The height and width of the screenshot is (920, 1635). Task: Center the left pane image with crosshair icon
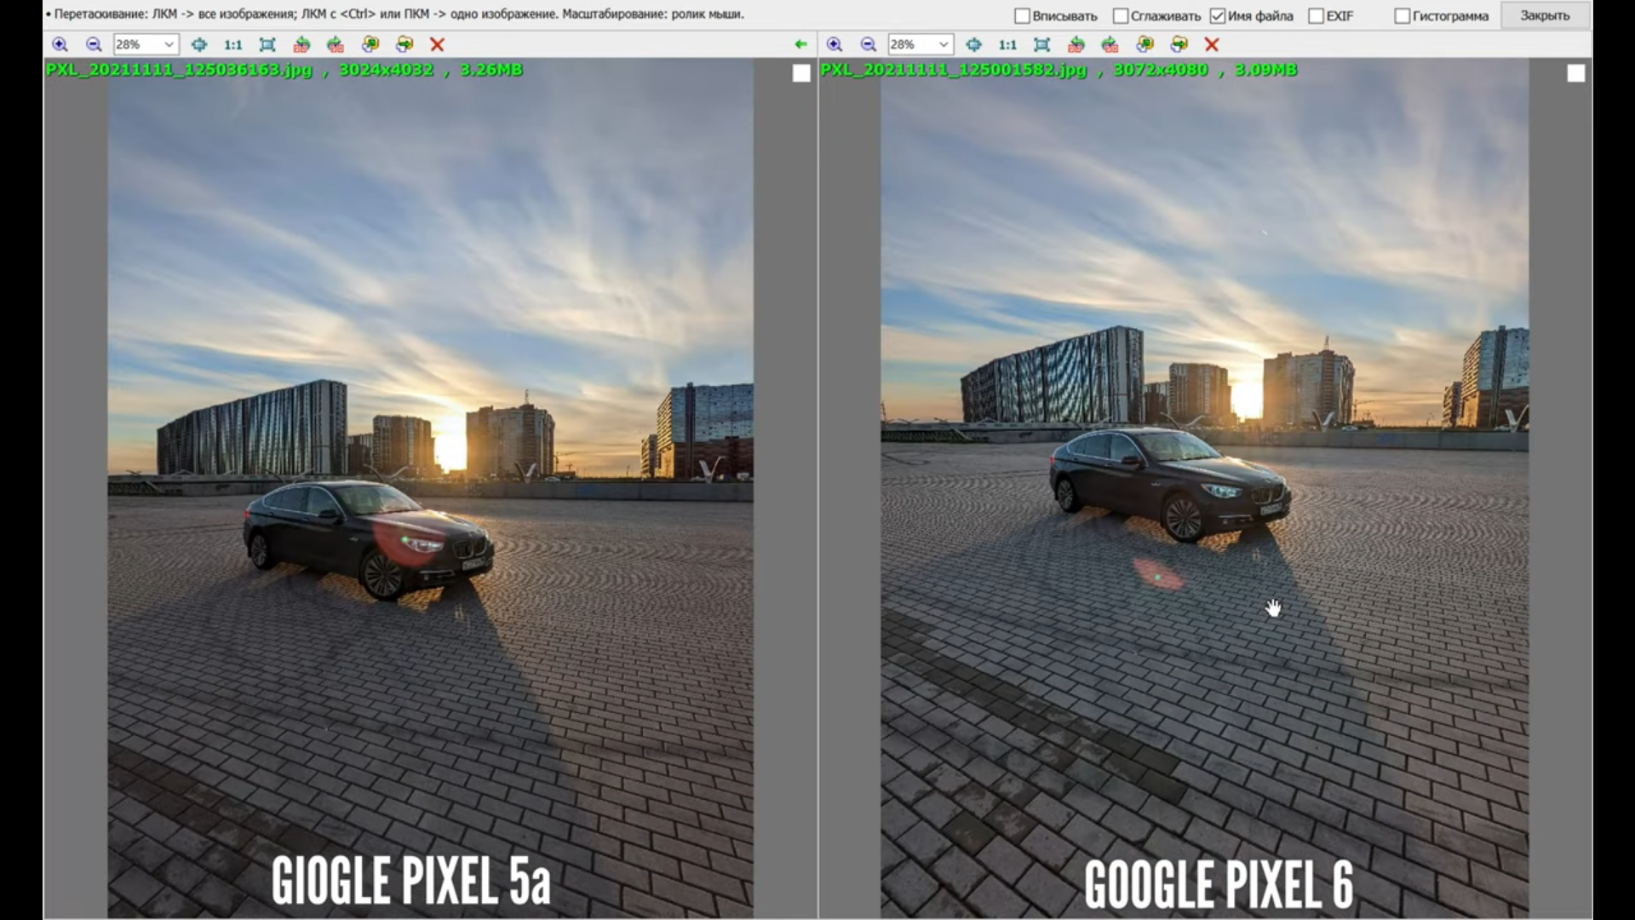(x=198, y=44)
